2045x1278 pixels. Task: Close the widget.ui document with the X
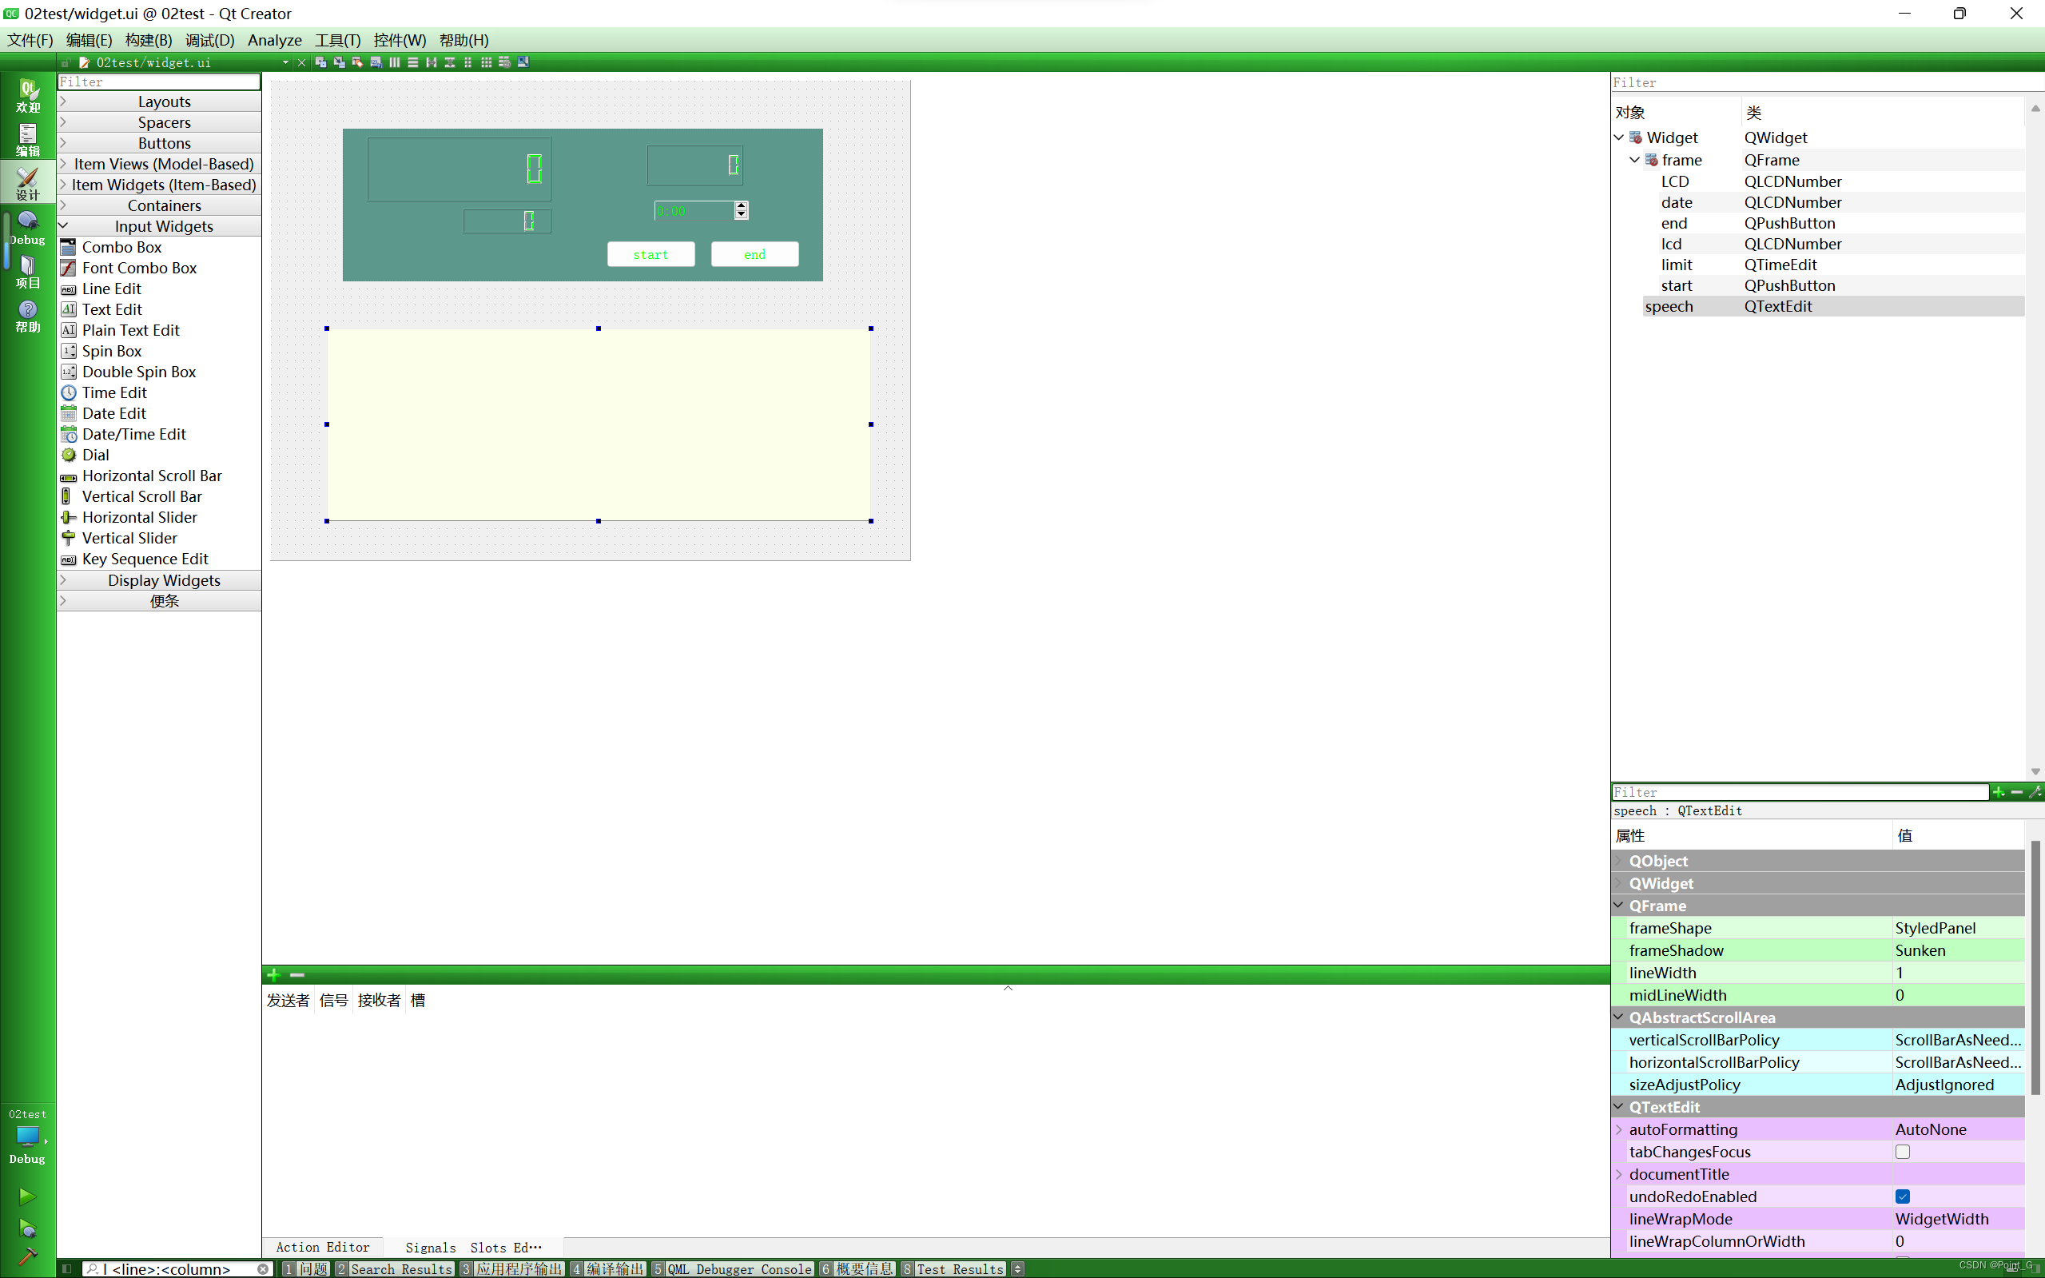(302, 62)
